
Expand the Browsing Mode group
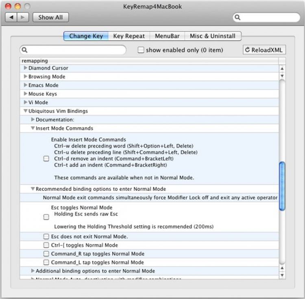point(25,76)
